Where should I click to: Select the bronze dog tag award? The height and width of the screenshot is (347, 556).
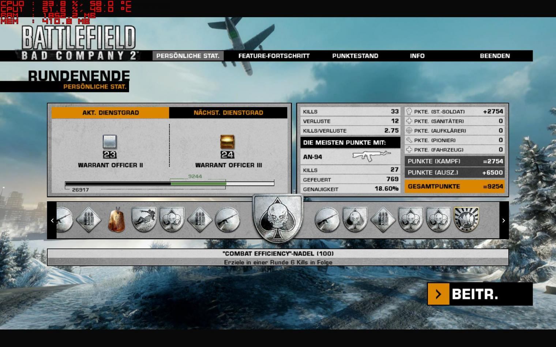point(116,220)
